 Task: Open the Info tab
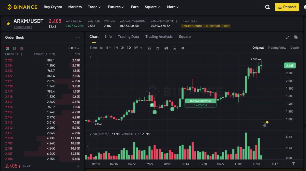(x=108, y=37)
